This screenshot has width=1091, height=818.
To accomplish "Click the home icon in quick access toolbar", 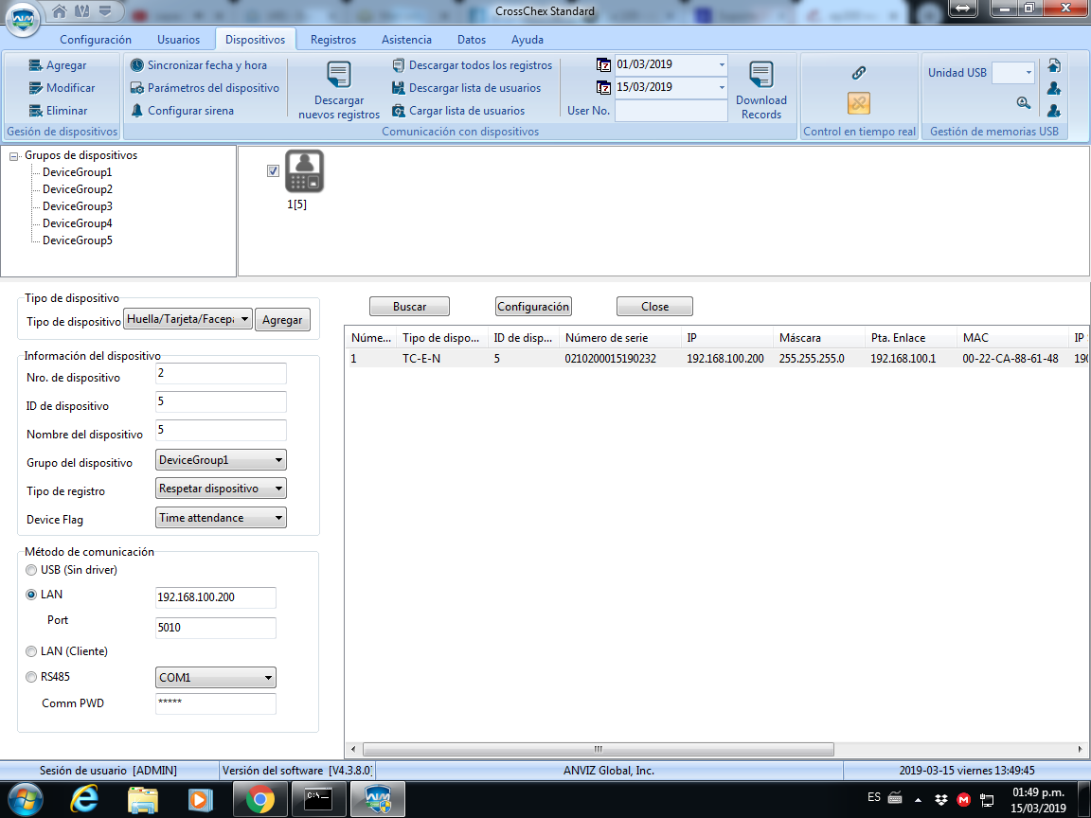I will click(x=60, y=11).
